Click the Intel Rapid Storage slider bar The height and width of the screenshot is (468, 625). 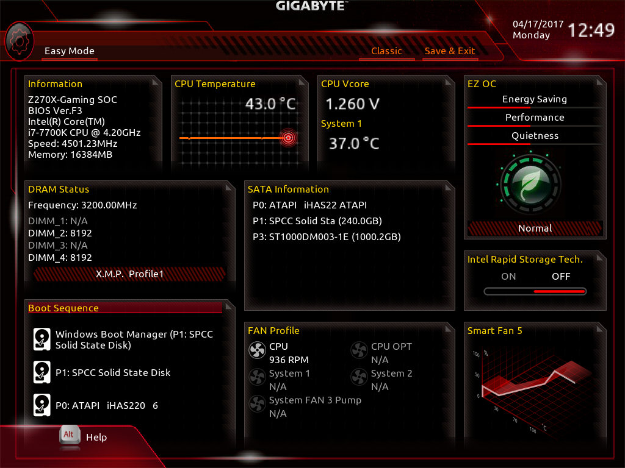point(535,291)
